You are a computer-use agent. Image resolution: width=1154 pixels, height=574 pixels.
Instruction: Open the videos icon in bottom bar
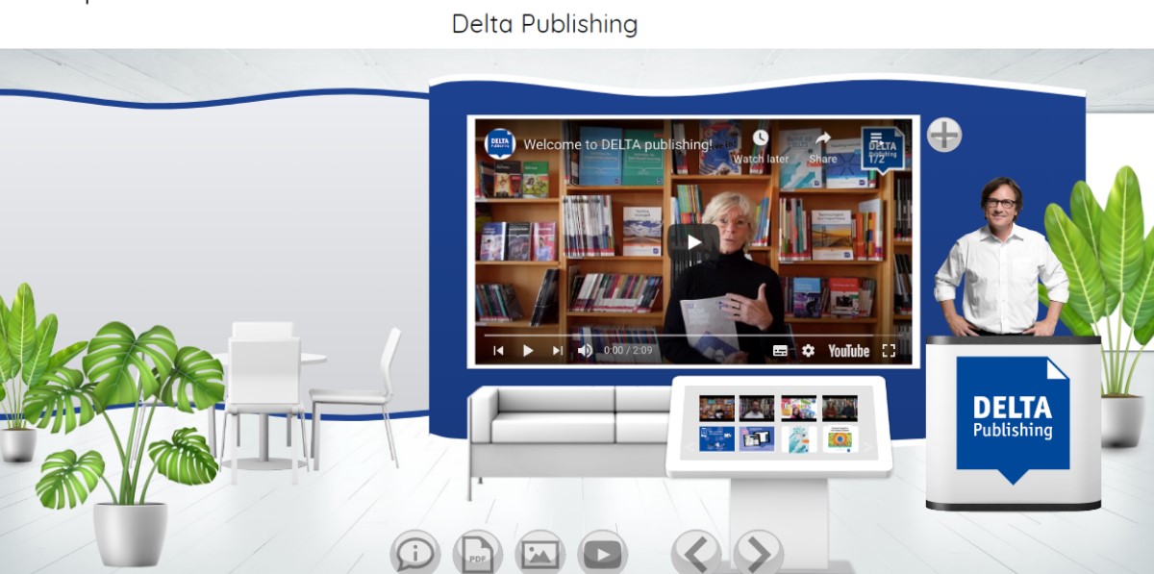coord(602,554)
